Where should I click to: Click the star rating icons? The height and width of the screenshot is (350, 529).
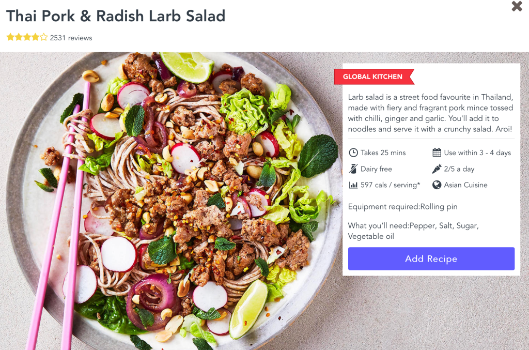(27, 37)
